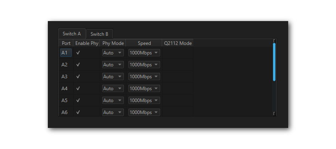336x149 pixels.
Task: Click the Q2112 Mode column header
Action: [178, 43]
